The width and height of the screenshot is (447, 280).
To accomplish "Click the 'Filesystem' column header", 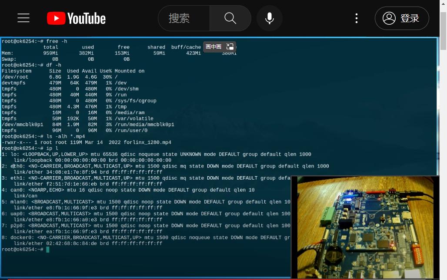I will point(16,71).
